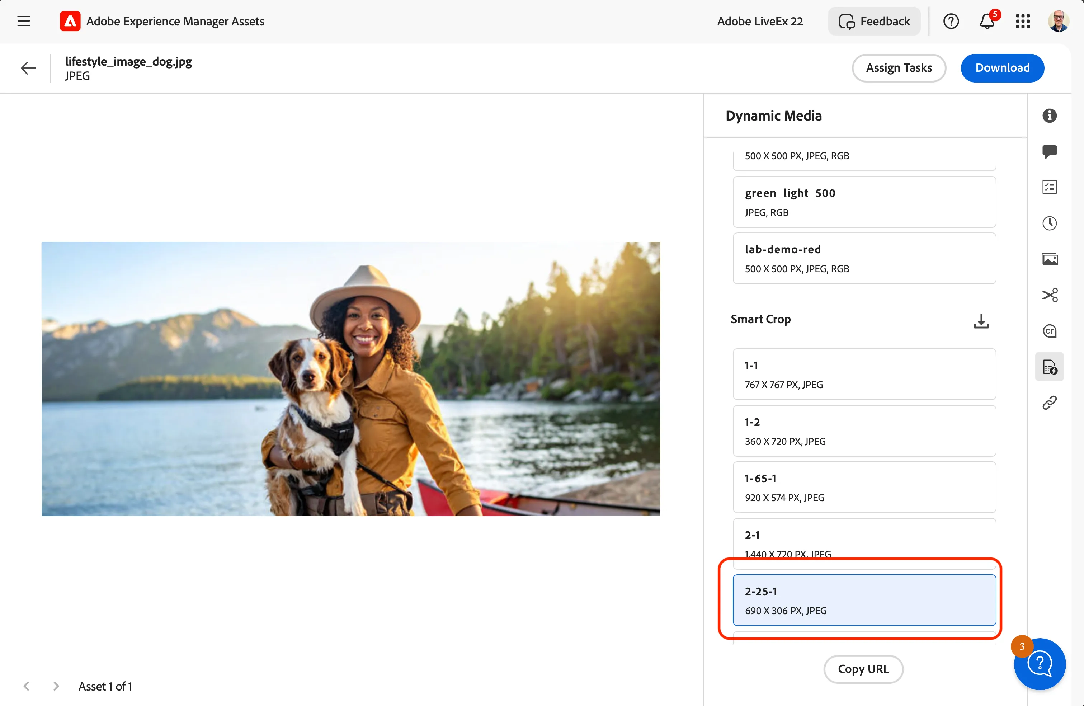Open the Comments panel icon
This screenshot has height=706, width=1084.
point(1049,152)
